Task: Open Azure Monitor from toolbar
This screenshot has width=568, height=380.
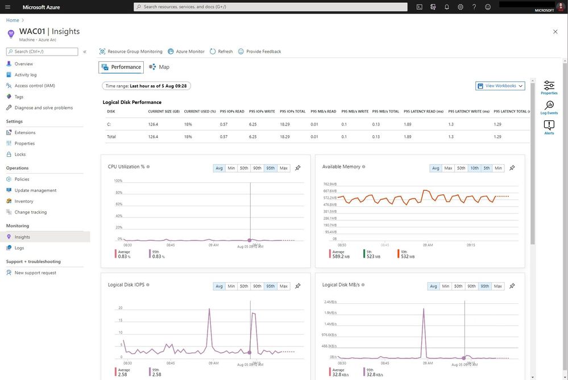Action: pos(186,51)
